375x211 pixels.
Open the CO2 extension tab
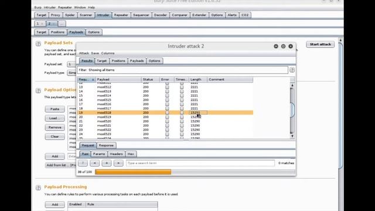(x=245, y=15)
